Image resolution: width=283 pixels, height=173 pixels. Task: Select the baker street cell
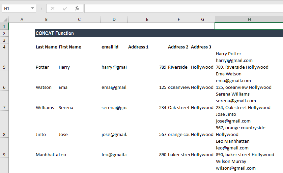179,148
